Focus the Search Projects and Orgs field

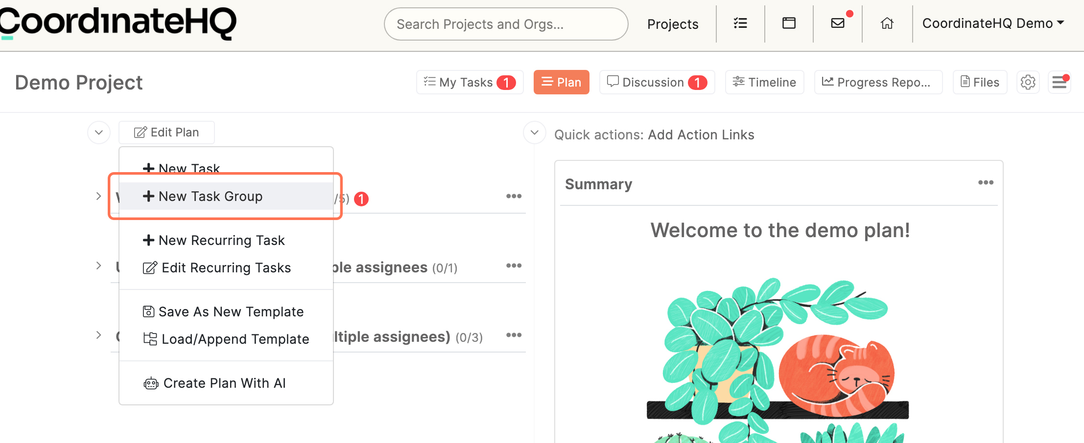506,24
